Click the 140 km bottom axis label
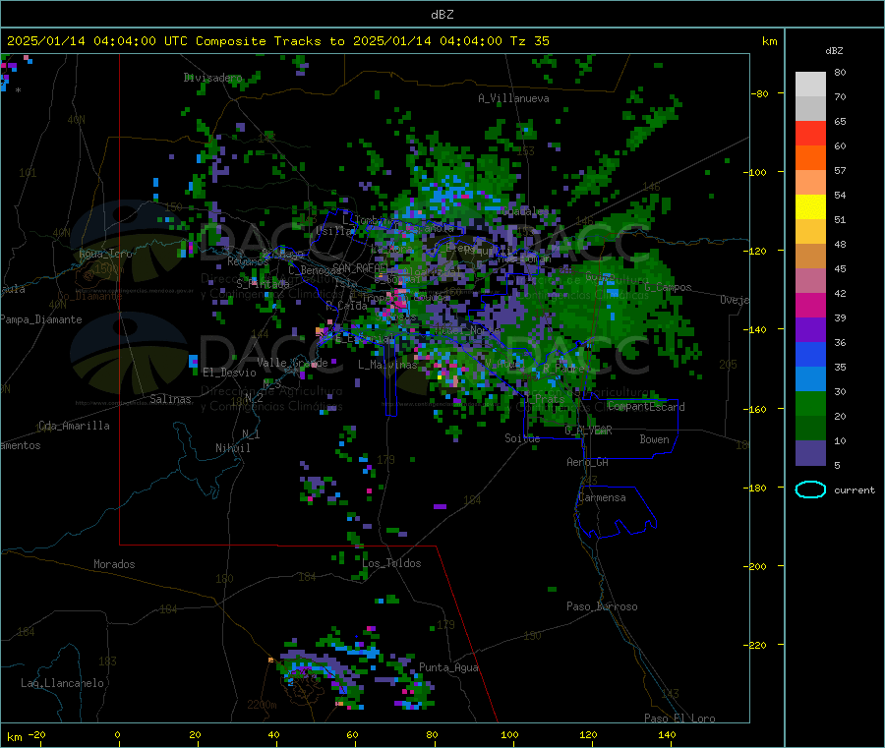 (667, 734)
